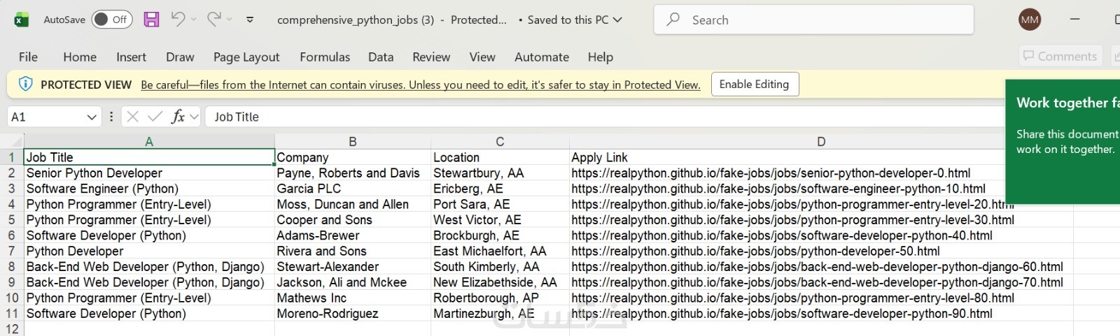
Task: Click the Comments button
Action: click(1060, 56)
